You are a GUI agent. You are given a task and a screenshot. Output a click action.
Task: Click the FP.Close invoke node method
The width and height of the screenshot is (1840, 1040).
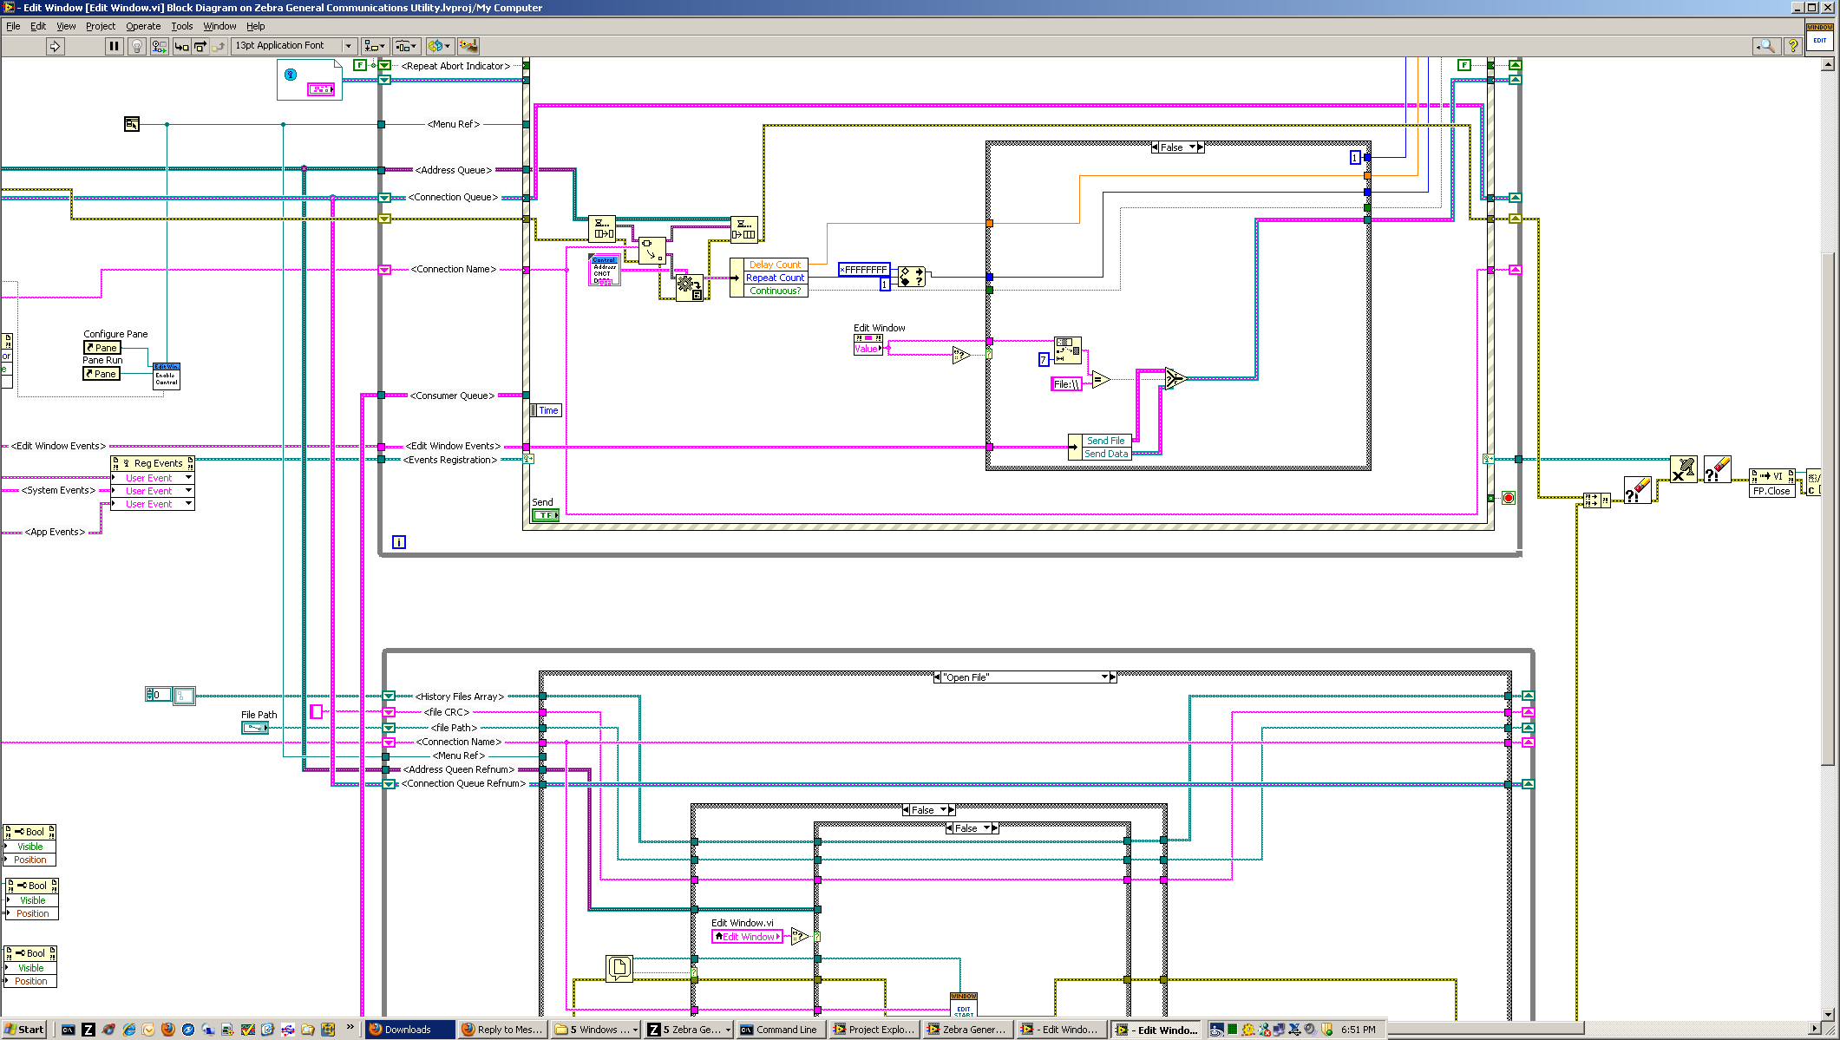(x=1771, y=491)
